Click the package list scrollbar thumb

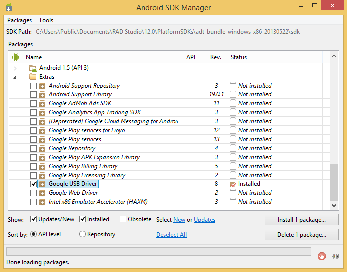tap(334, 182)
